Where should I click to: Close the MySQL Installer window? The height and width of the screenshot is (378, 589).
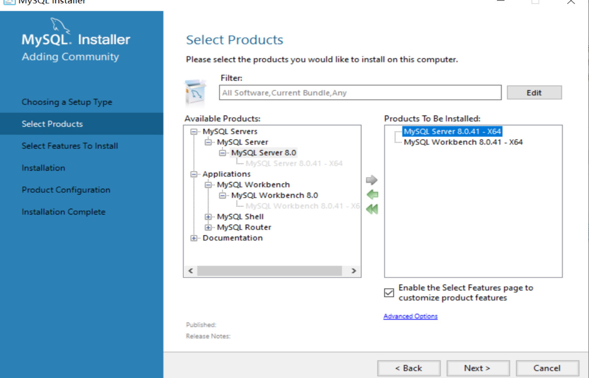click(x=571, y=2)
